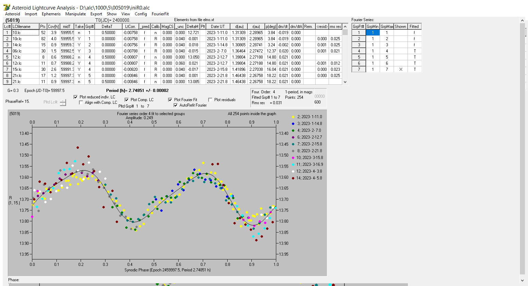Click the Asteroid Lightcurve Analysis app icon
The width and height of the screenshot is (528, 286).
[x=6, y=7]
